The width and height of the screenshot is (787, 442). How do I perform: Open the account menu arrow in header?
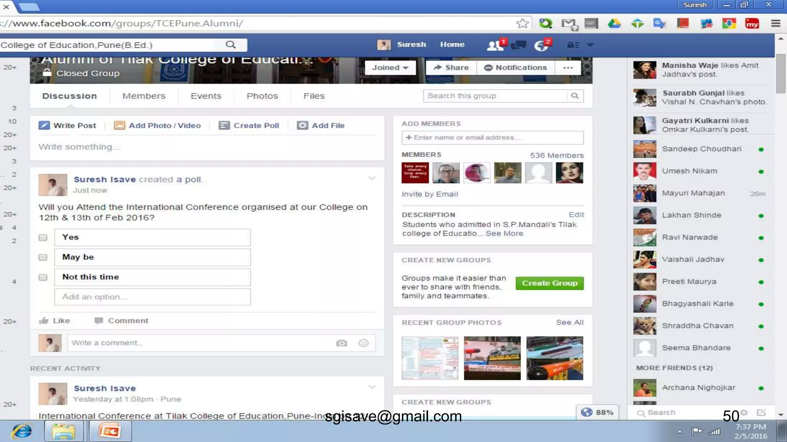pos(591,45)
